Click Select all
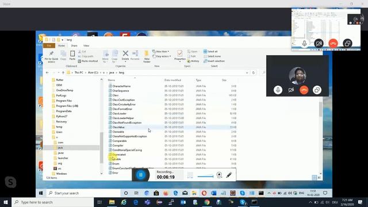The height and width of the screenshot is (207, 368). [210, 51]
